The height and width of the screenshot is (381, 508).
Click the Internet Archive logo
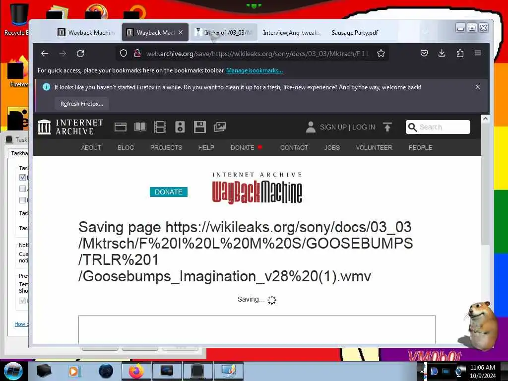70,127
